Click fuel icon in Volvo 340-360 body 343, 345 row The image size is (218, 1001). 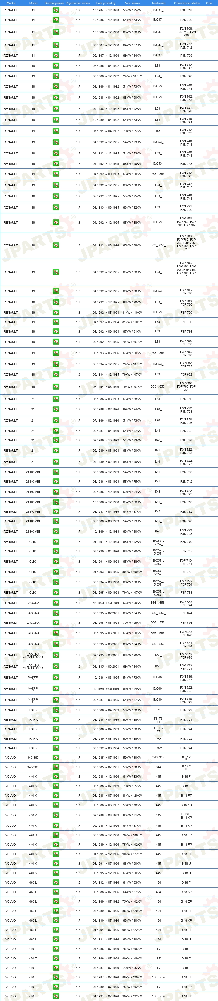[56, 758]
